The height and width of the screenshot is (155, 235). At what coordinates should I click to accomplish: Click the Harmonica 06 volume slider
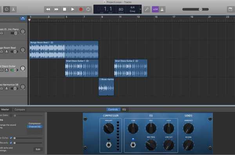pyautogui.click(x=14, y=89)
